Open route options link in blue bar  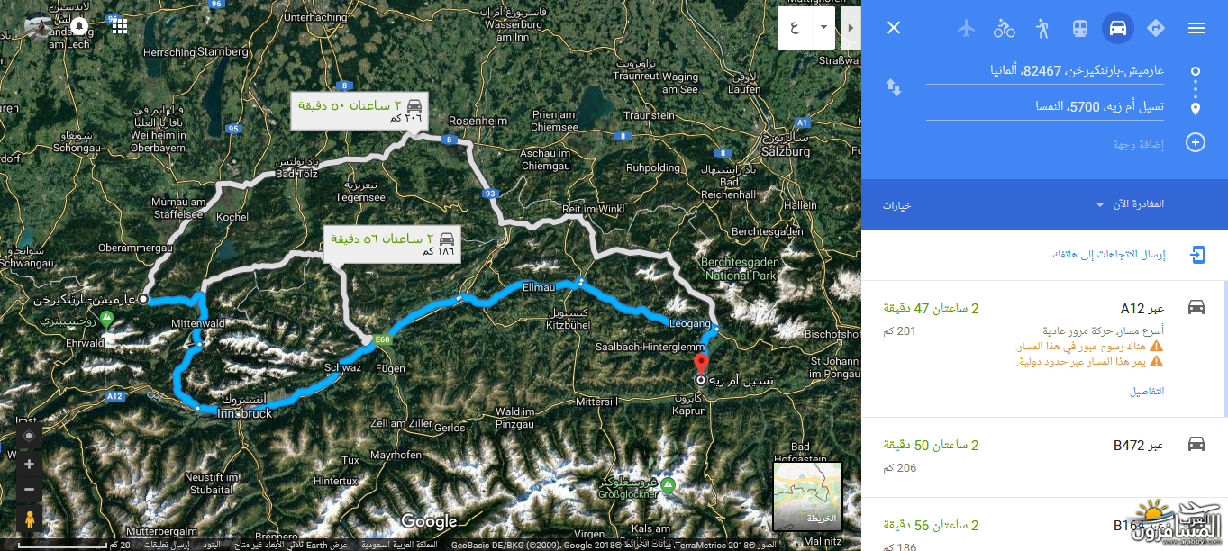(897, 205)
